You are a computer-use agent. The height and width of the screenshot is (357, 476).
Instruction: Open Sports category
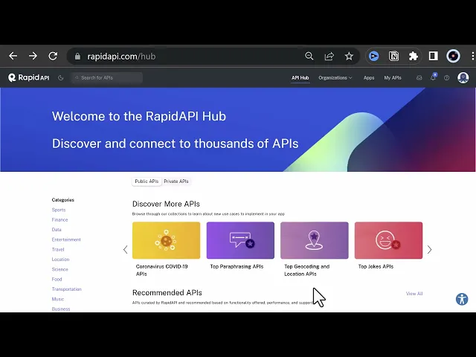coord(59,210)
